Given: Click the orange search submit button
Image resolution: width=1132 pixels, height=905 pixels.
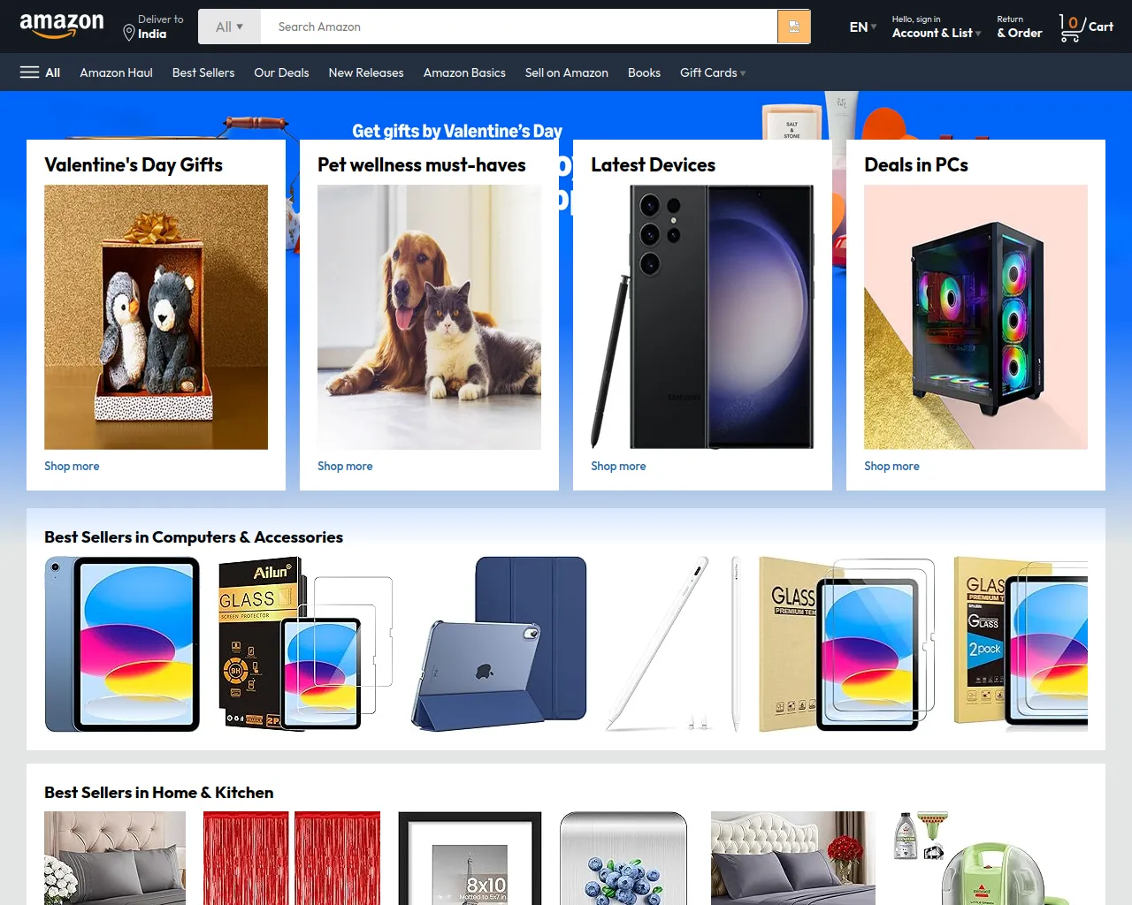Looking at the screenshot, I should pyautogui.click(x=793, y=27).
